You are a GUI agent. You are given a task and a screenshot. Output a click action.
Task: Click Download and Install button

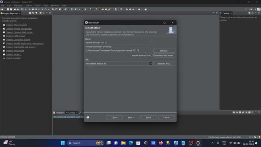(x=164, y=56)
